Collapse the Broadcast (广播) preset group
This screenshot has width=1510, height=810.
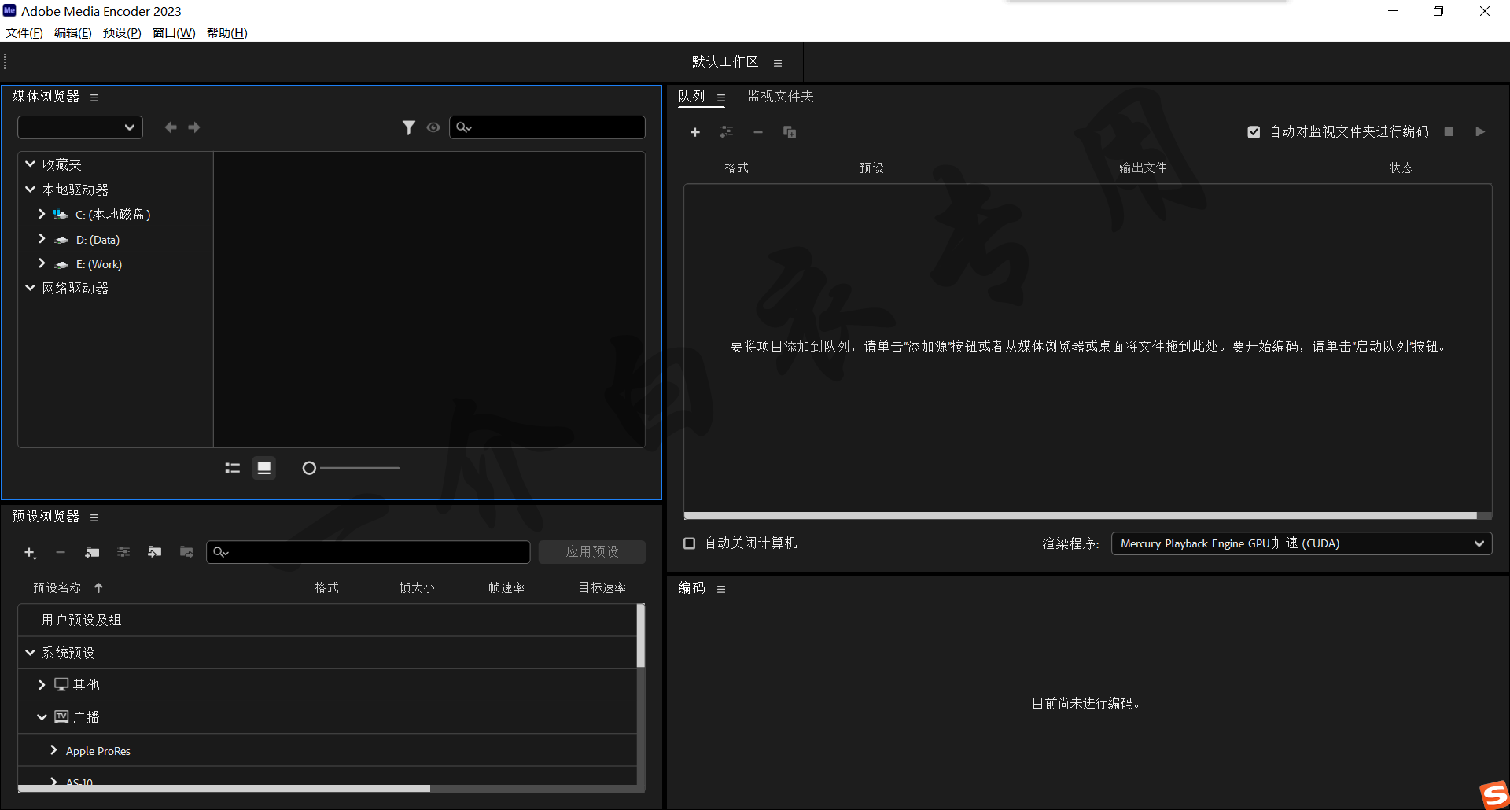pyautogui.click(x=42, y=717)
